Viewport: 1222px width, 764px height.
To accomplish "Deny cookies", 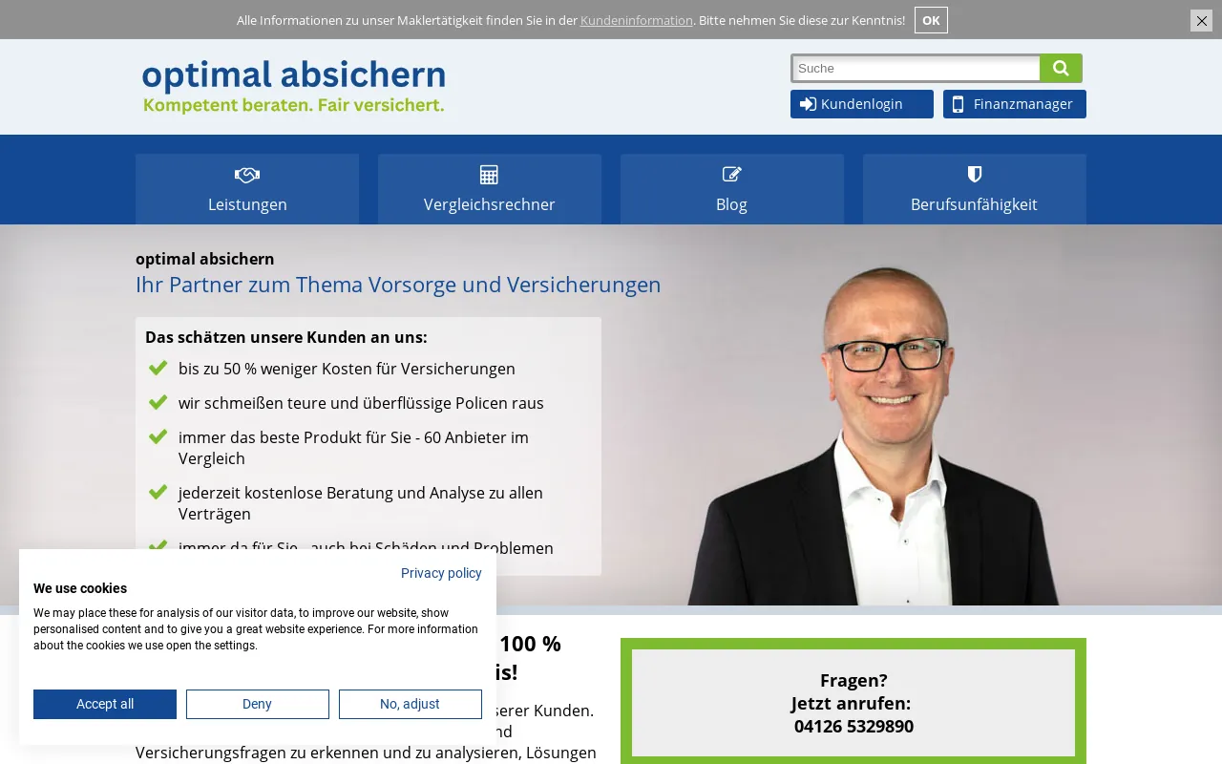I will [x=258, y=704].
